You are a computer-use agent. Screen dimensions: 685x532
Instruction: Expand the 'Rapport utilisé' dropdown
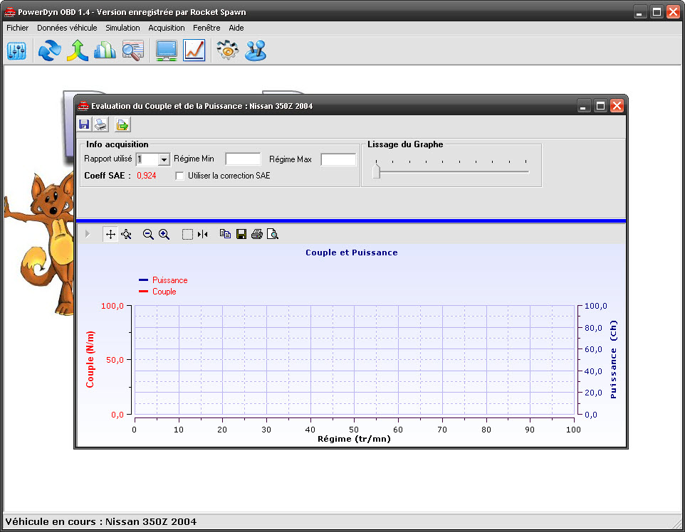pos(164,160)
